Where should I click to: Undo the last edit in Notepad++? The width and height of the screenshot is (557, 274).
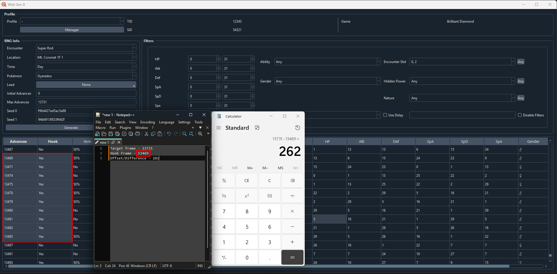point(169,134)
